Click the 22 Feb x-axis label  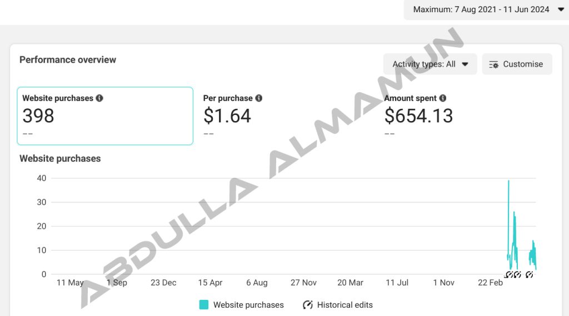pos(491,283)
